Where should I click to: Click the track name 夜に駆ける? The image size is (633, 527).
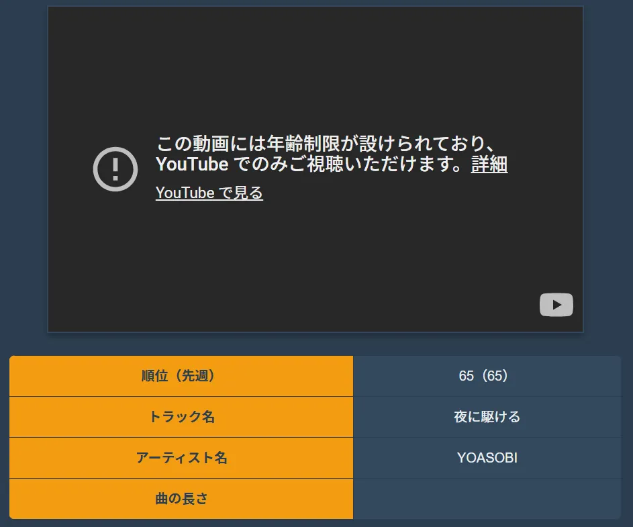tap(487, 417)
